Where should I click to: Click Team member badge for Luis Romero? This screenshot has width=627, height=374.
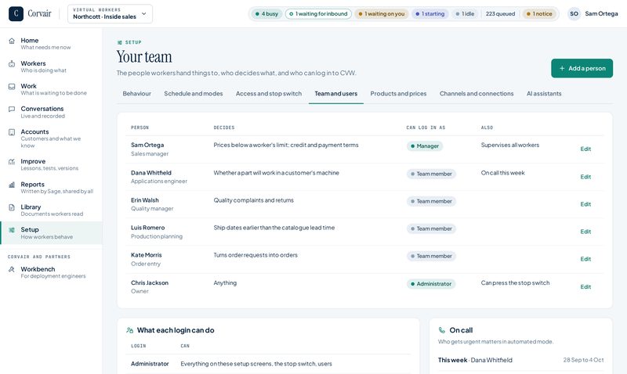click(431, 228)
